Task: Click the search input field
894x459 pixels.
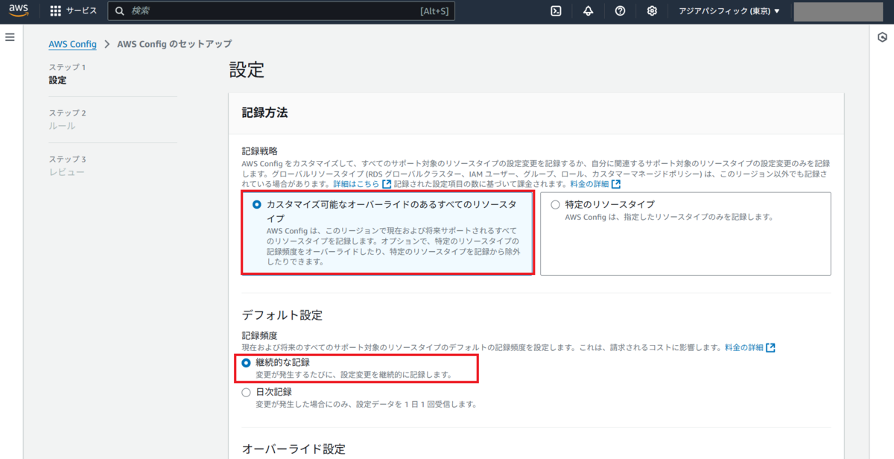Action: point(282,11)
